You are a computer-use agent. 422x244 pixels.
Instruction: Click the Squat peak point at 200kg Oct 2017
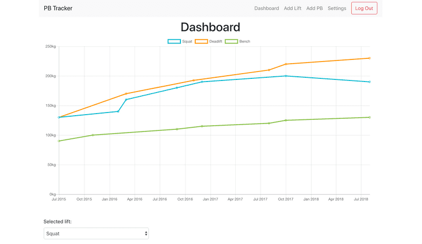[286, 76]
